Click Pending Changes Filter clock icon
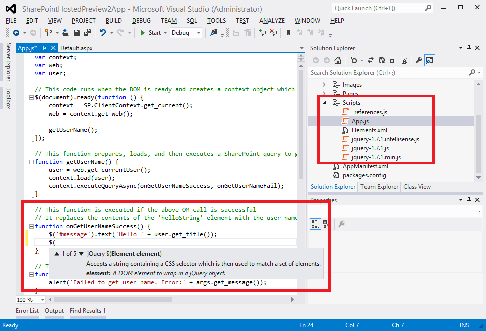 353,60
